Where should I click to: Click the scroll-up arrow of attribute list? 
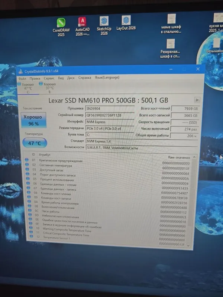[x=194, y=157]
